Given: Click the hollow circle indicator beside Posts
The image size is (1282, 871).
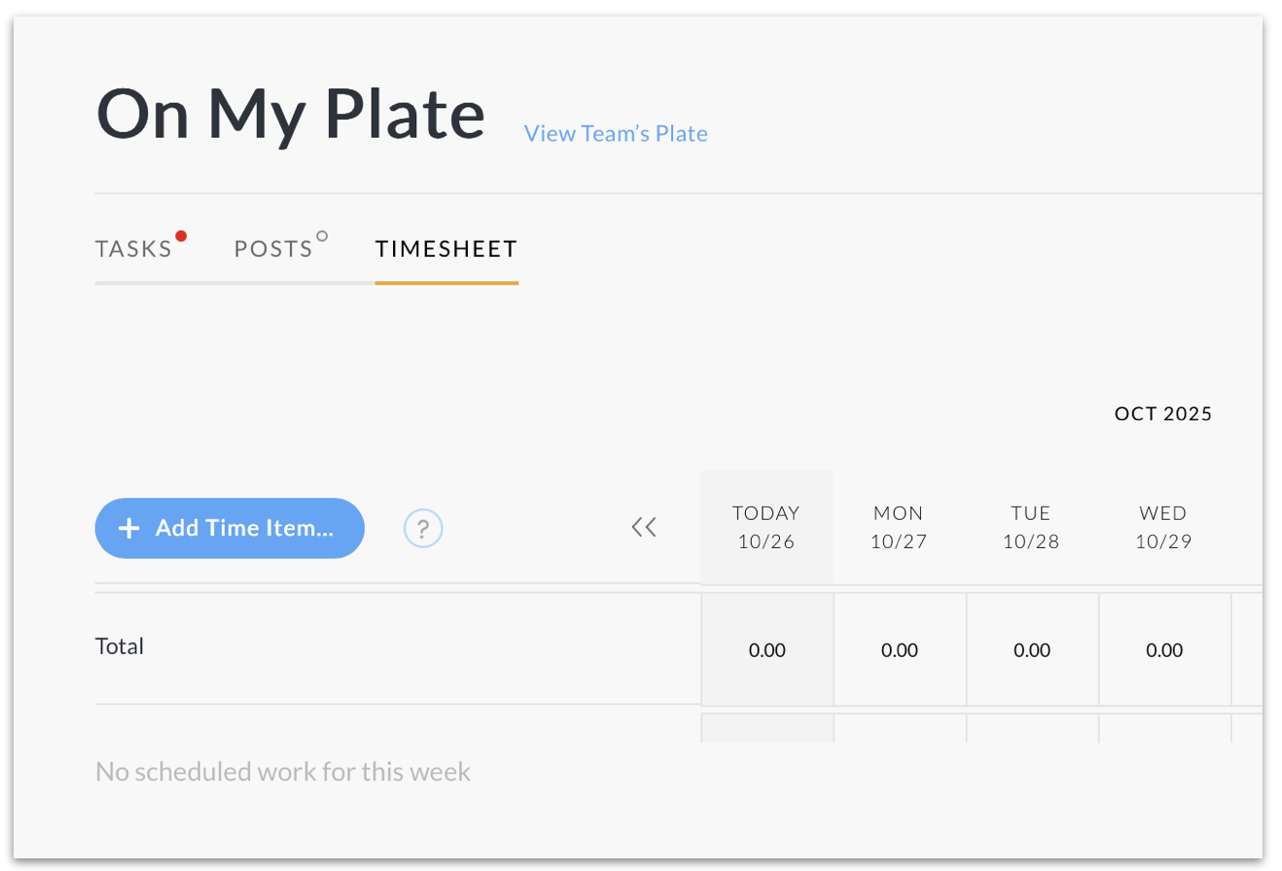Looking at the screenshot, I should click(323, 236).
